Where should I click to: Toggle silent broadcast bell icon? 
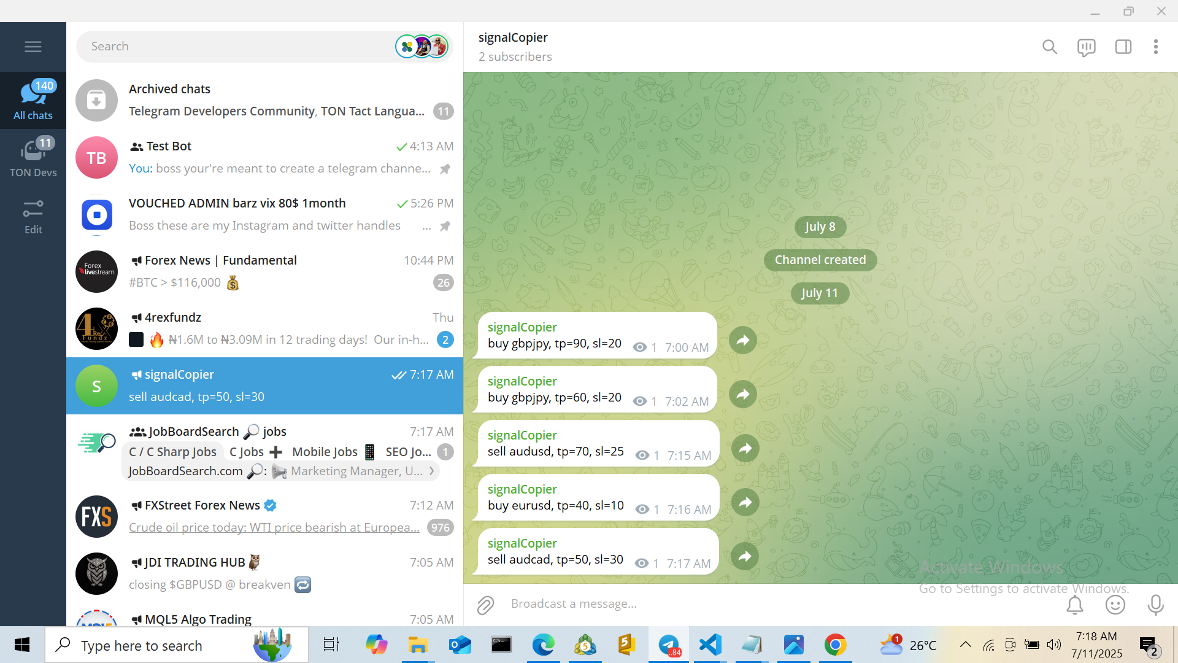pos(1074,605)
